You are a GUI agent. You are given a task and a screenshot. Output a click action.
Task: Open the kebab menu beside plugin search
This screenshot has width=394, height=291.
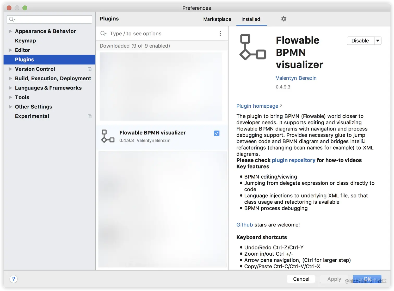(220, 33)
